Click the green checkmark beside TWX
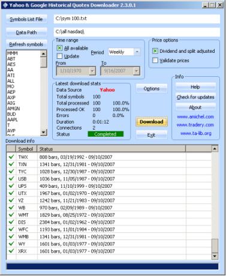226x276 pixels. pos(11,157)
